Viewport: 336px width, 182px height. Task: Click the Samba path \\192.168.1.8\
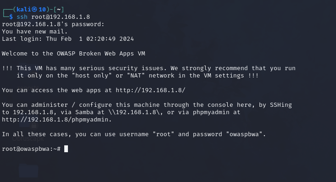tap(134, 112)
